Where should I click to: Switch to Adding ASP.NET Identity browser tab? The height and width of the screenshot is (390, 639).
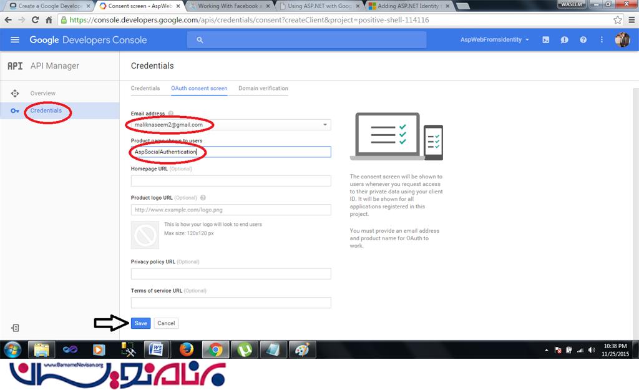pos(409,6)
